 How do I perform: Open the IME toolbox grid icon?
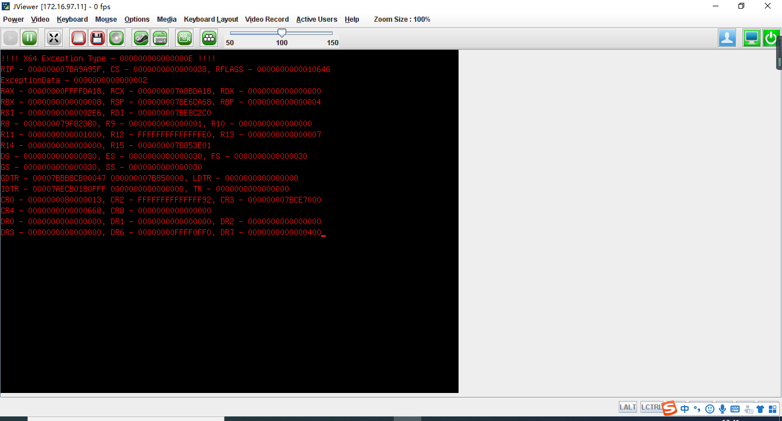773,409
